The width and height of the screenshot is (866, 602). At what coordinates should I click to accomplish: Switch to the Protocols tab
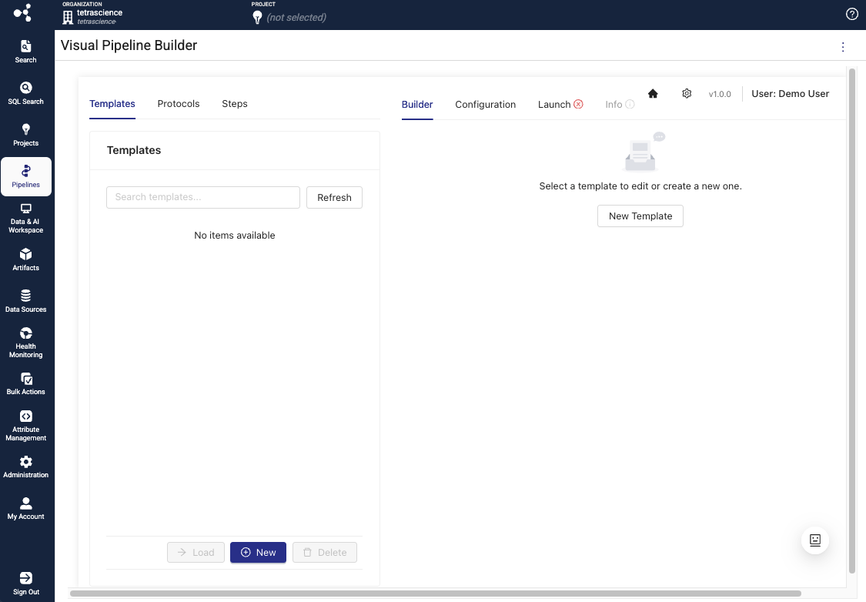click(x=179, y=104)
